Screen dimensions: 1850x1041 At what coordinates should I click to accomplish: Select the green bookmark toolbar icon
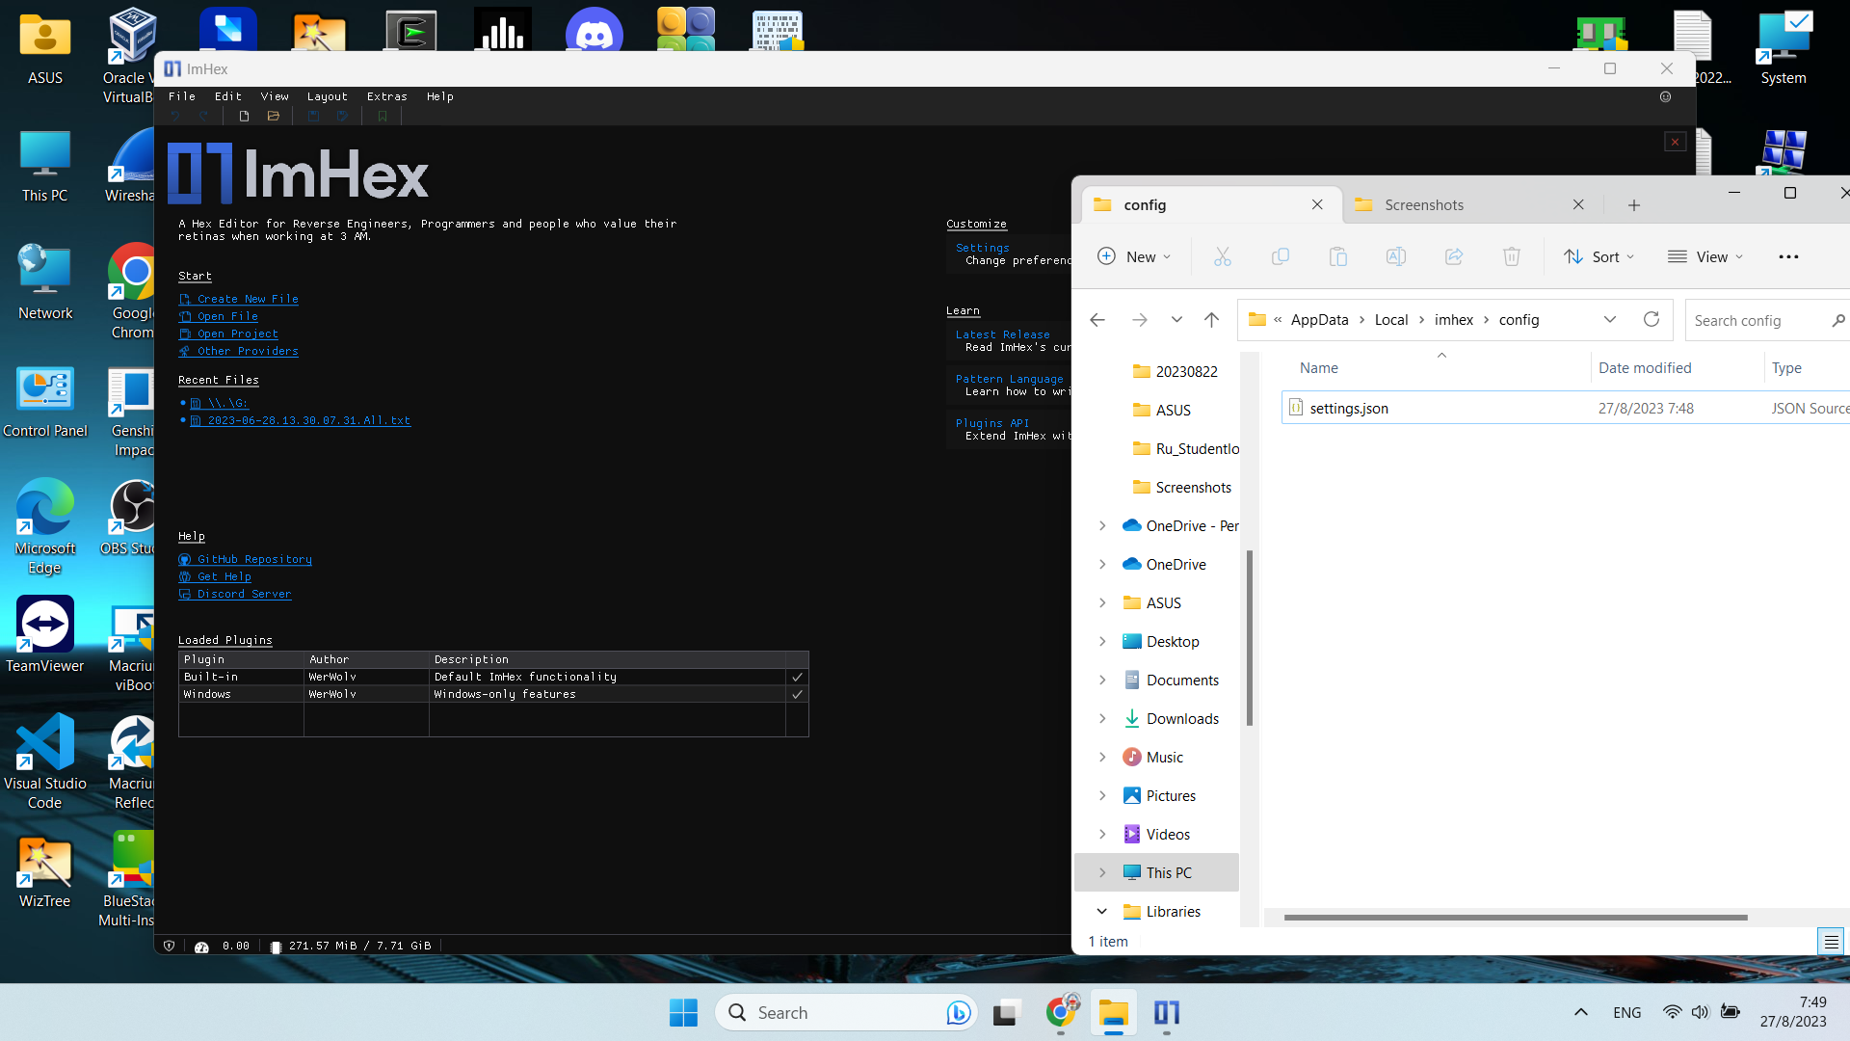[383, 115]
